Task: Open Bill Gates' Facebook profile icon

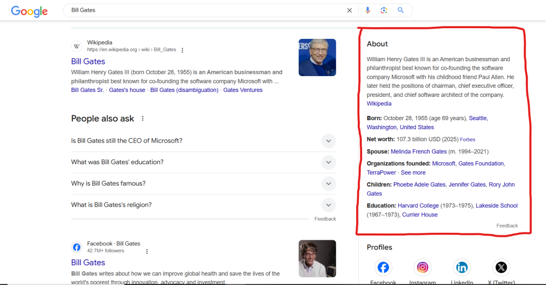Action: click(x=383, y=267)
